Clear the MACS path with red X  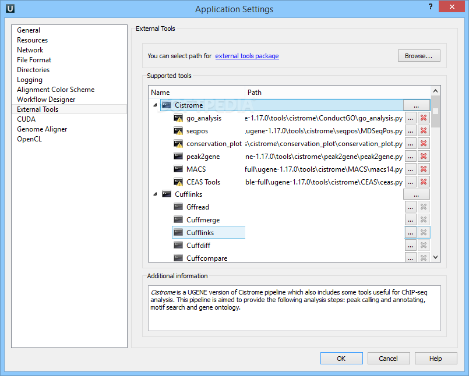(x=424, y=169)
